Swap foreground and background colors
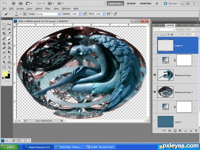 point(9,72)
